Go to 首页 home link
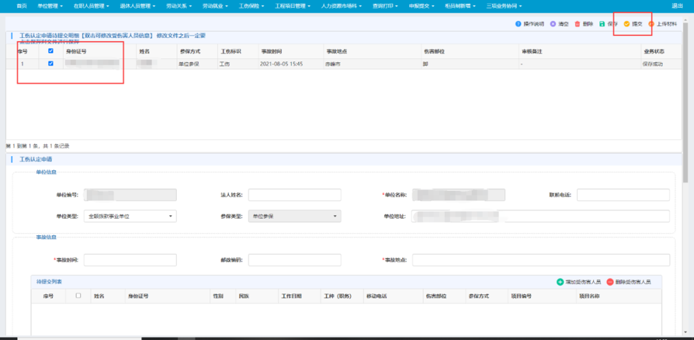This screenshot has height=340, width=694. pyautogui.click(x=22, y=6)
